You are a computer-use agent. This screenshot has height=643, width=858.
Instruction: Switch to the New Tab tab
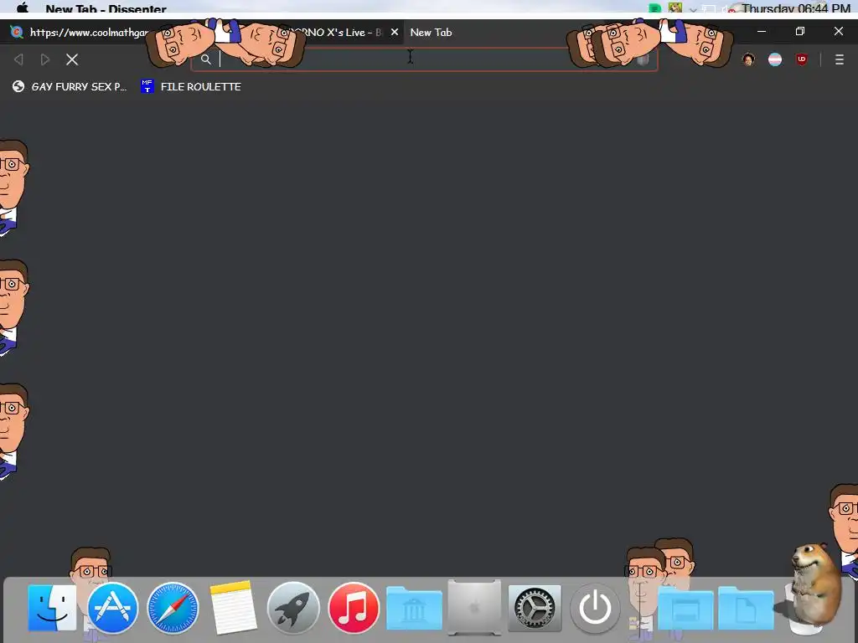click(432, 33)
